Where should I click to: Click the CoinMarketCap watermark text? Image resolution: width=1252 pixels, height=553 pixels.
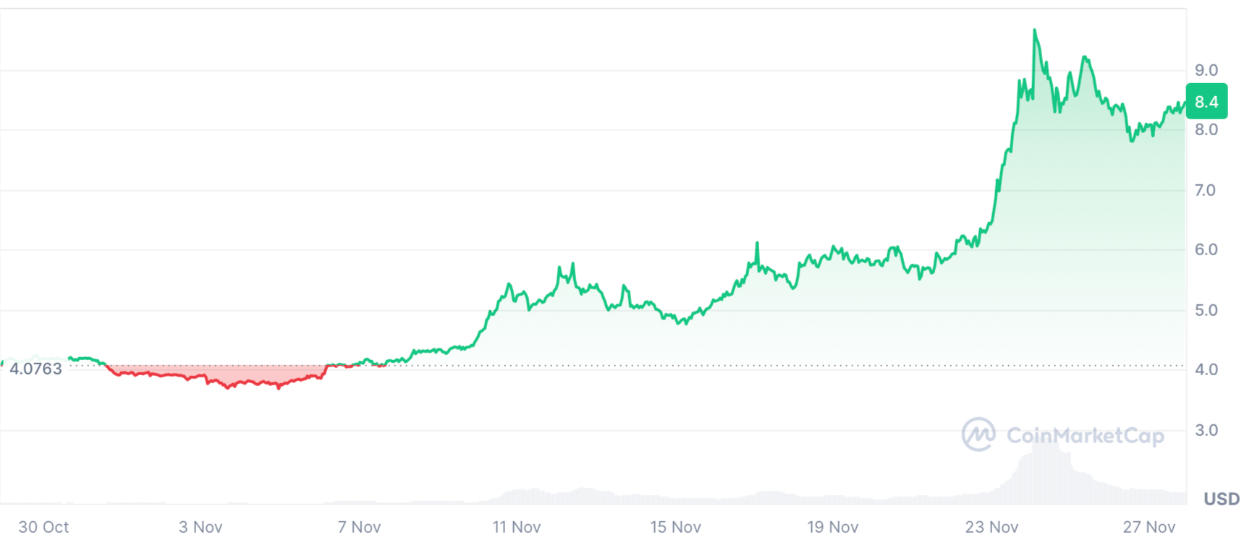1085,435
